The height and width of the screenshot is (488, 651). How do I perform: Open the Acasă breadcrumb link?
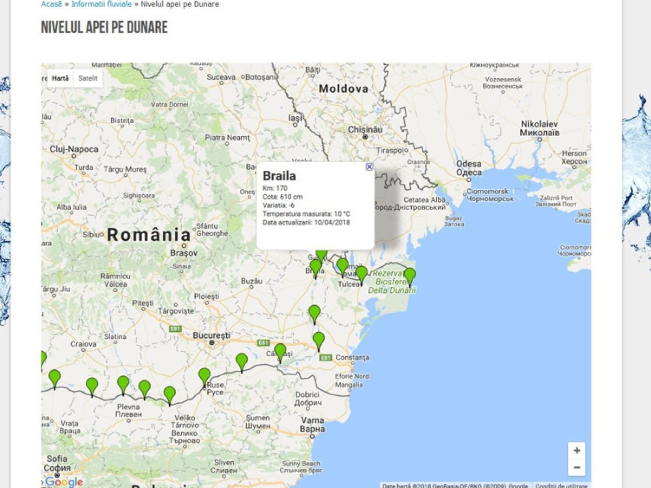pyautogui.click(x=52, y=4)
